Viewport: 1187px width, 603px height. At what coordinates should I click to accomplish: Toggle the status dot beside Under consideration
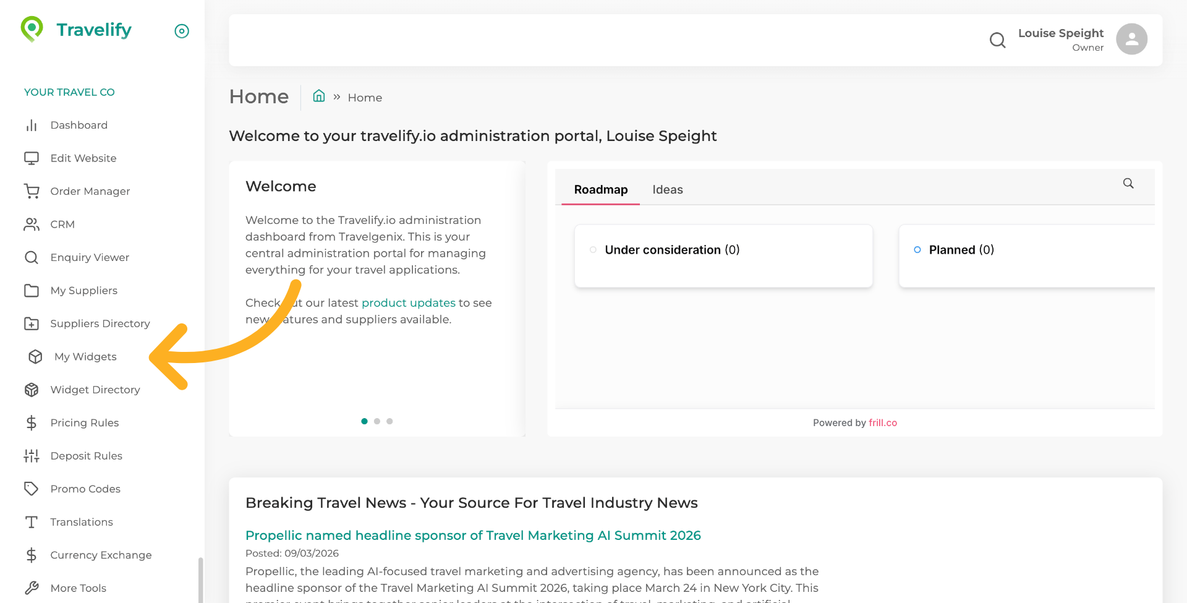tap(593, 250)
